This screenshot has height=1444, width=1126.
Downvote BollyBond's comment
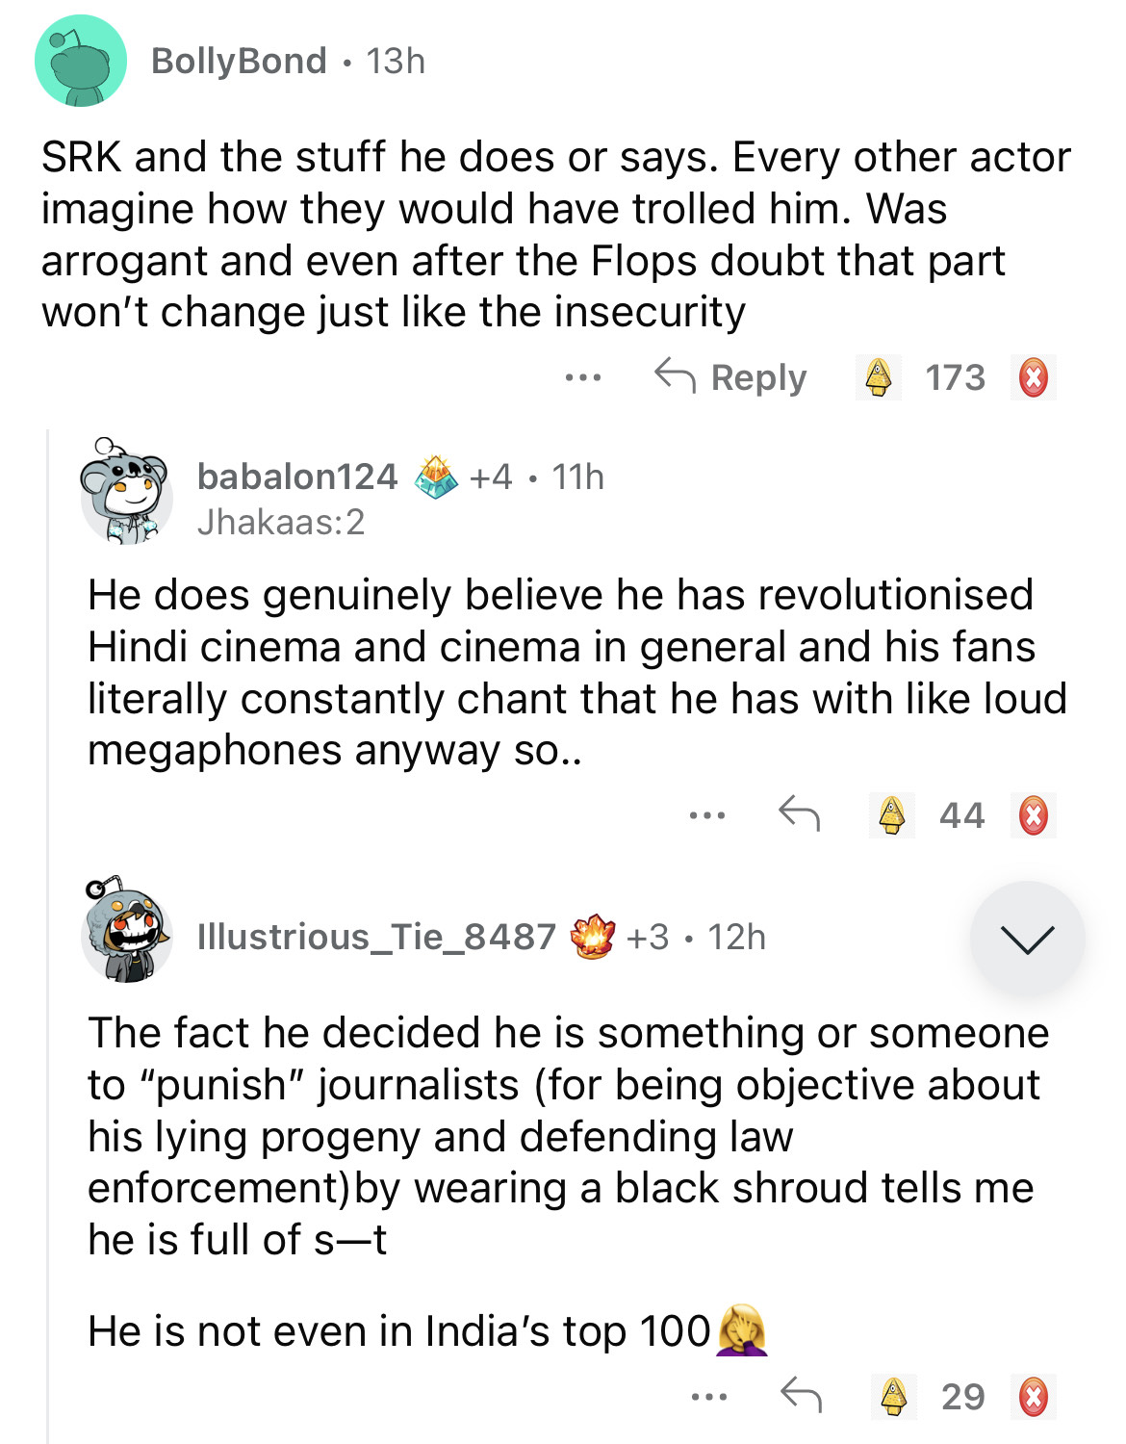click(1034, 377)
